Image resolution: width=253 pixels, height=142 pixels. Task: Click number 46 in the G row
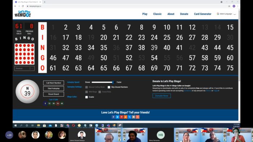pyautogui.click(x=53, y=58)
